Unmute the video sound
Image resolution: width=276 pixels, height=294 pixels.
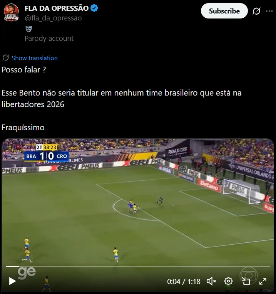[x=211, y=281]
